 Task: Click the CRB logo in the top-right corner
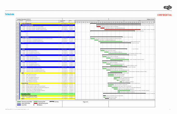pos(168,8)
